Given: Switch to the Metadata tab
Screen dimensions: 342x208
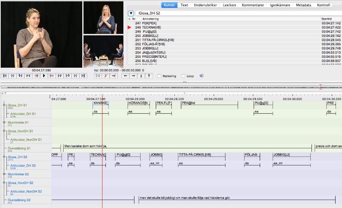Looking at the screenshot, I should click(x=304, y=5).
